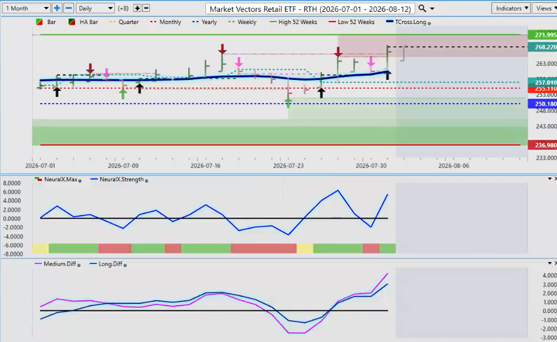This screenshot has height=342, width=557.
Task: Click the 2026-08-06 date axis label
Action: coord(453,166)
